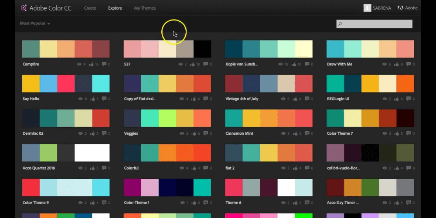436x218 pixels.
Task: Click the eye icon for Color Theme 1
Action: (x=182, y=203)
